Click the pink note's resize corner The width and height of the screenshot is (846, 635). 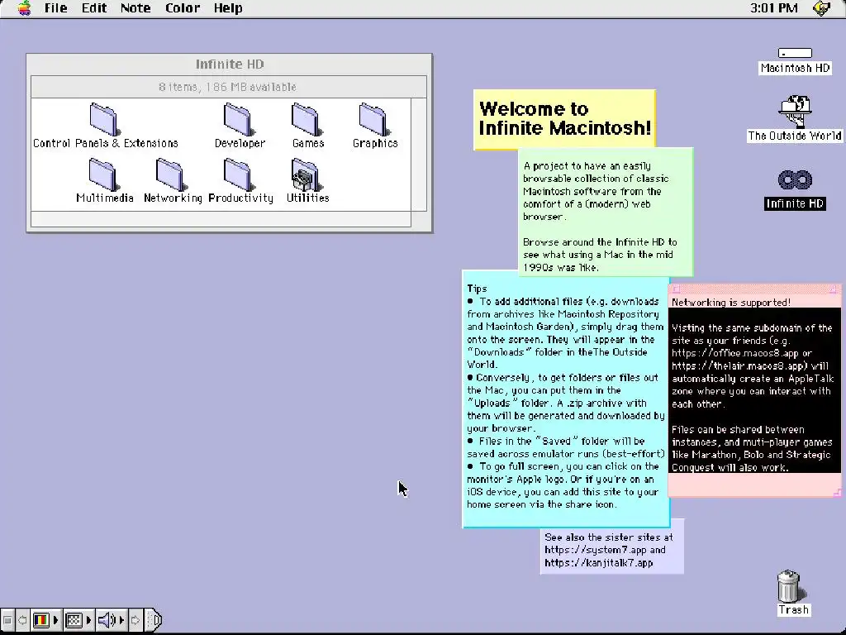click(837, 492)
